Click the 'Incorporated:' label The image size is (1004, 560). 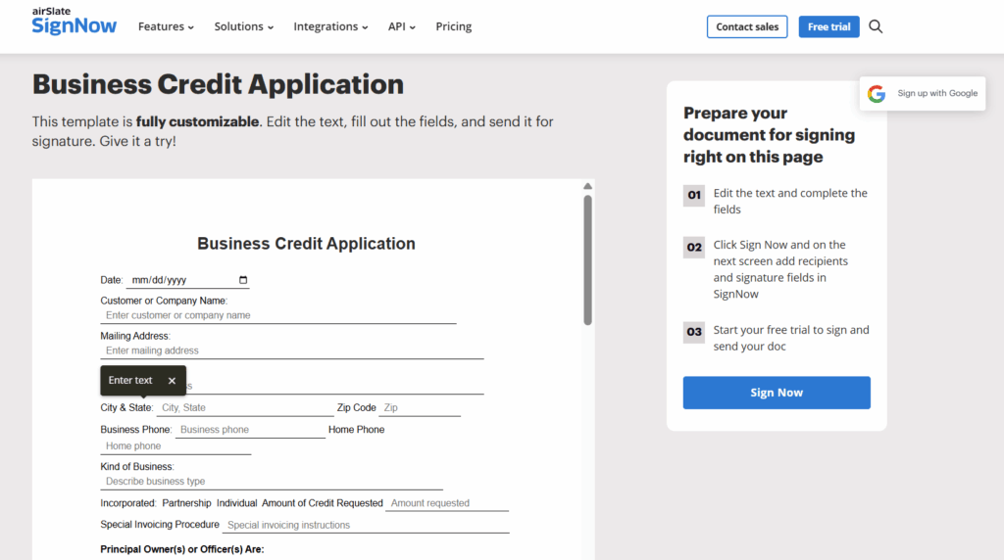tap(128, 503)
